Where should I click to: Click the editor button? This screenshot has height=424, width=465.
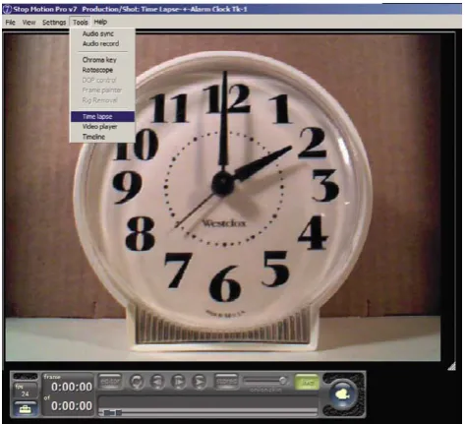tap(110, 381)
